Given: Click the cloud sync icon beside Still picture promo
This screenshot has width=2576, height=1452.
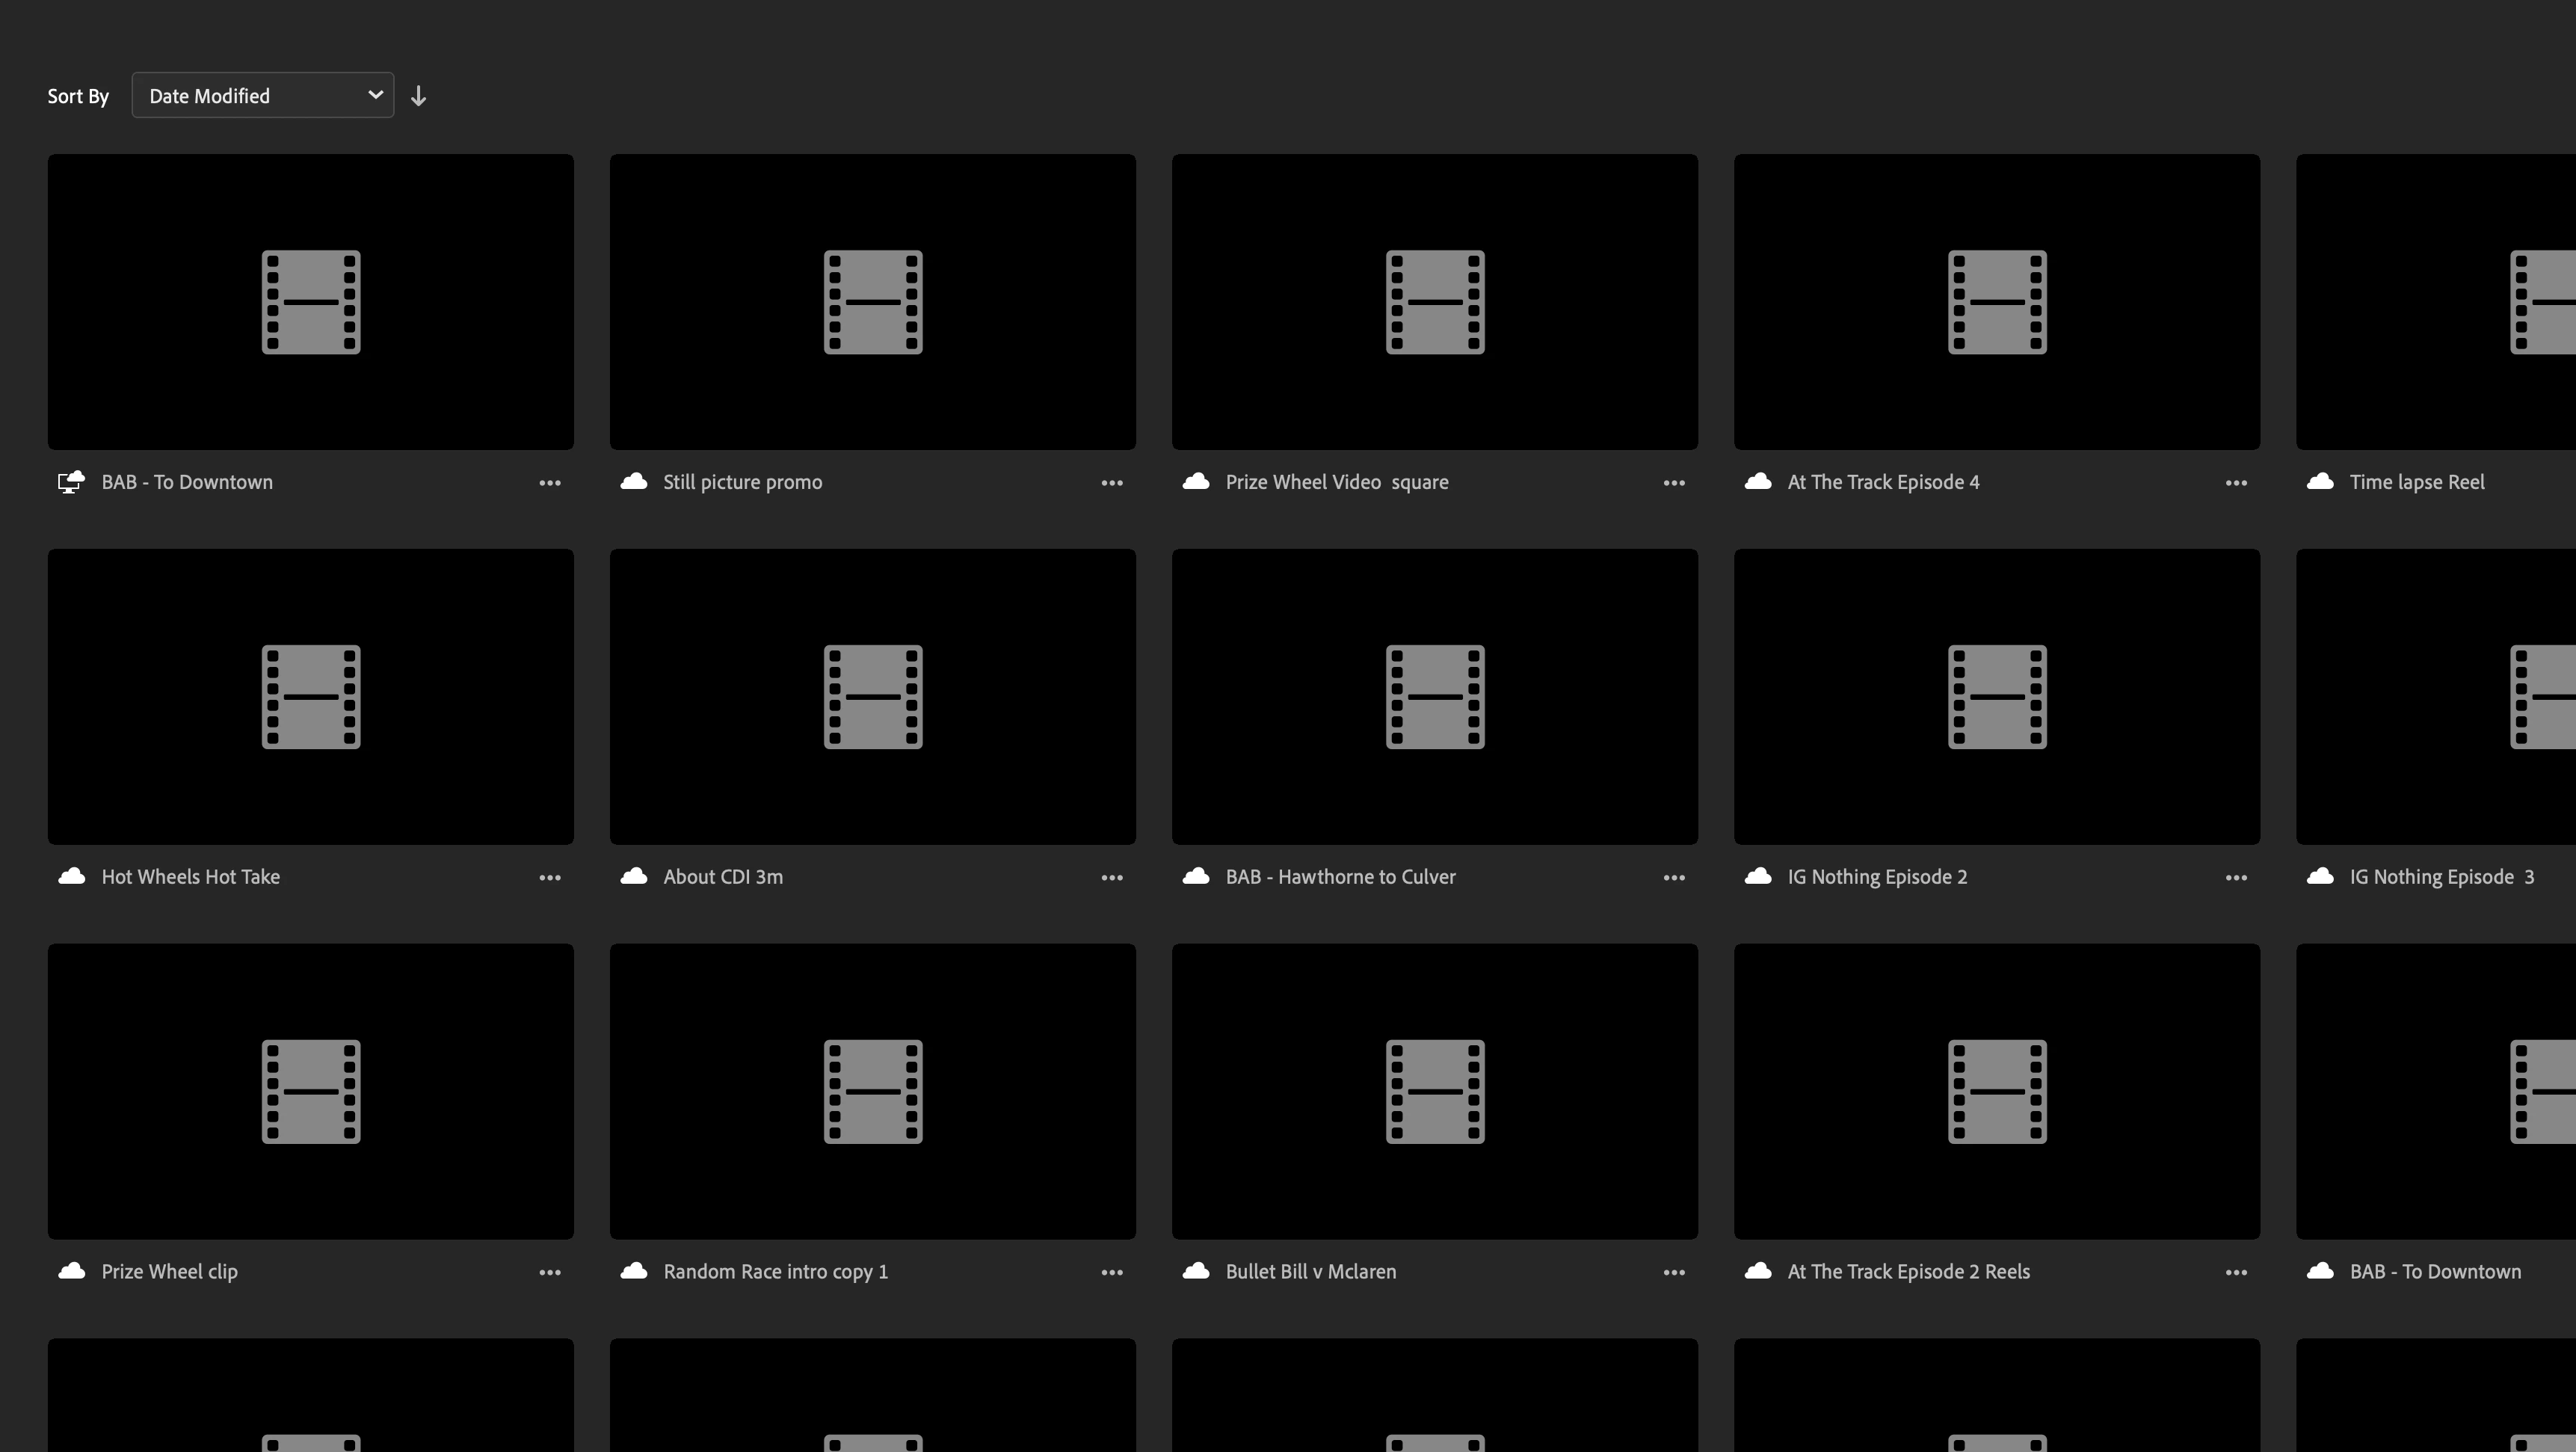Looking at the screenshot, I should [x=633, y=482].
